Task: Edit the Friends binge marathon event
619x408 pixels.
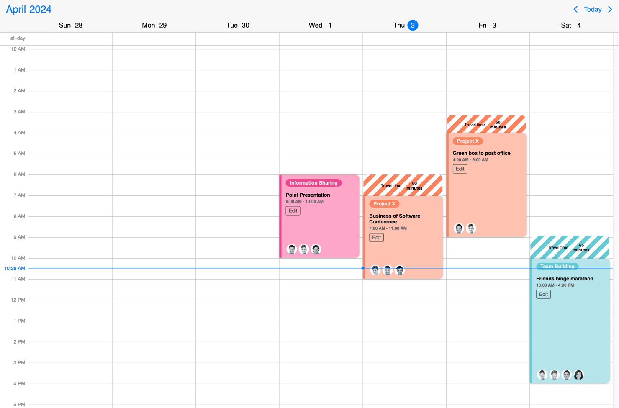Action: pyautogui.click(x=543, y=294)
